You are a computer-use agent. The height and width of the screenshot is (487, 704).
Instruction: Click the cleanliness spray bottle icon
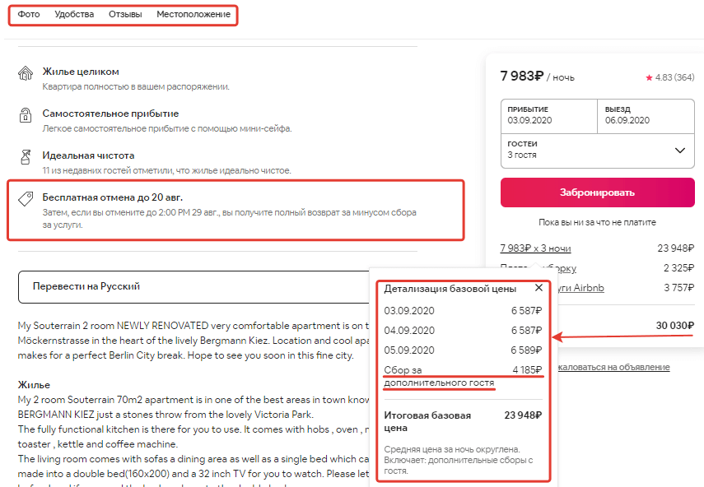pos(26,156)
